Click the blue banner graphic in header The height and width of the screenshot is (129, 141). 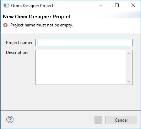pyautogui.click(x=118, y=15)
